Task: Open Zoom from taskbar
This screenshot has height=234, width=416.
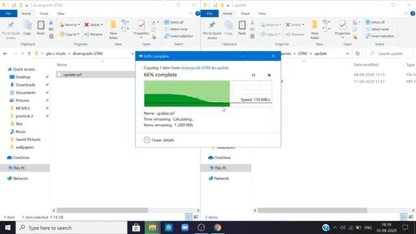Action: [x=185, y=227]
